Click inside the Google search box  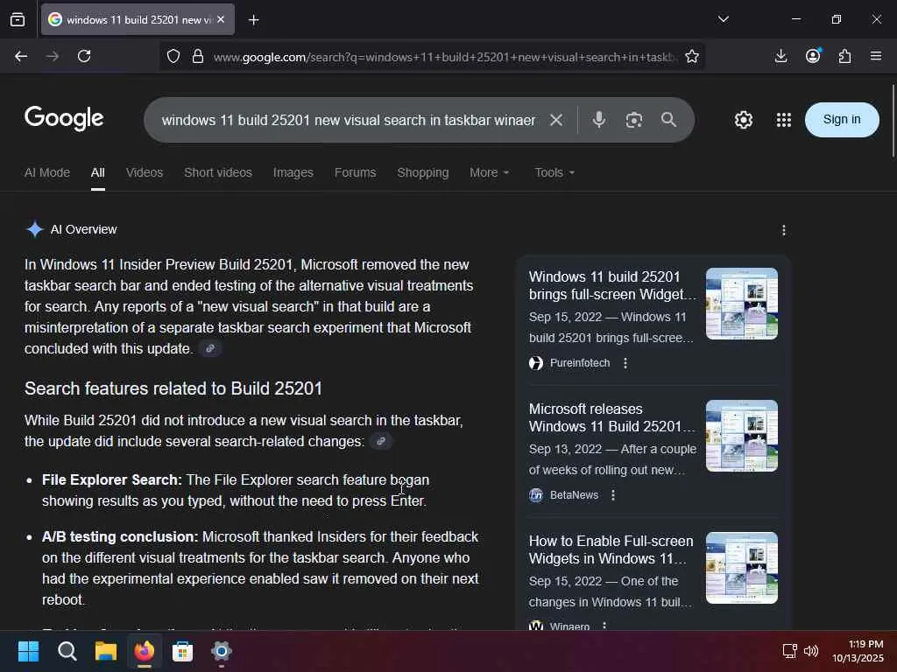tap(349, 120)
